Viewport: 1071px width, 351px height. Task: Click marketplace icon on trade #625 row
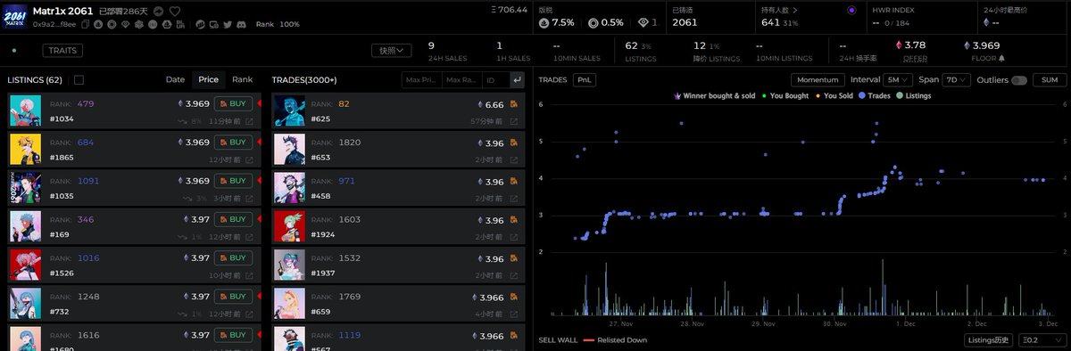tap(515, 104)
